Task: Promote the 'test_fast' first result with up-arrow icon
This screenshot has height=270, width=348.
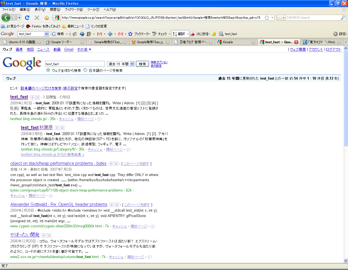Action: pyautogui.click(x=32, y=98)
